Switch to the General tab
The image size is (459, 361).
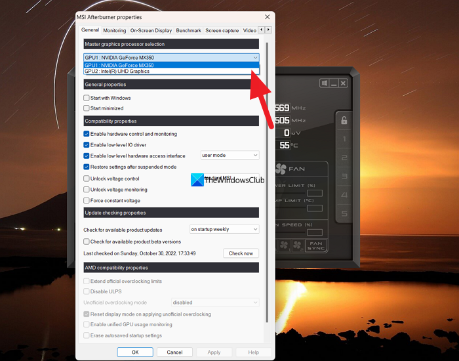pyautogui.click(x=90, y=30)
